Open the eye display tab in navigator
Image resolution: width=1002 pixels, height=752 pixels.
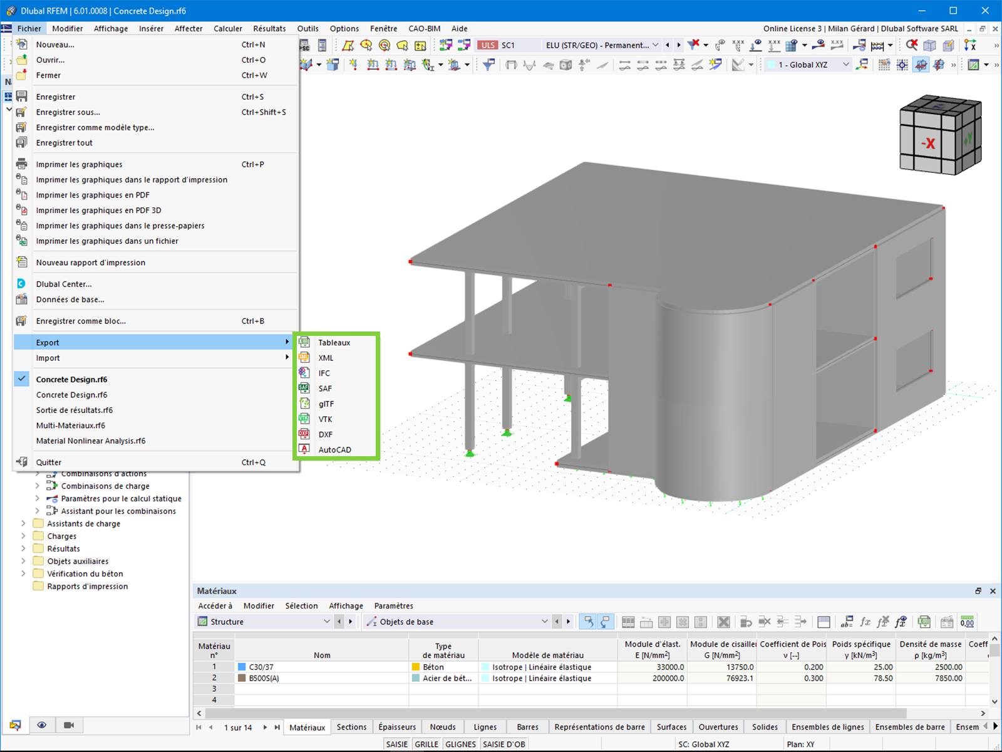42,725
